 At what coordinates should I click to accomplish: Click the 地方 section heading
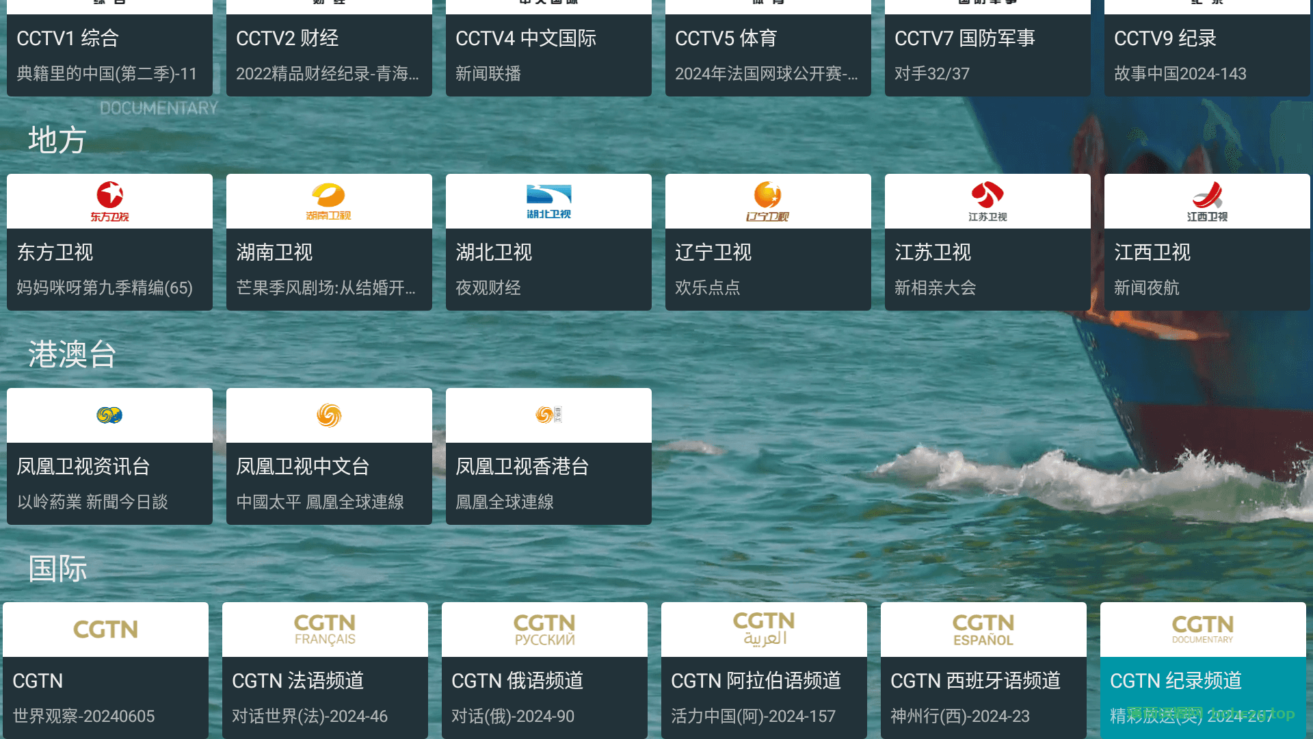tap(57, 140)
